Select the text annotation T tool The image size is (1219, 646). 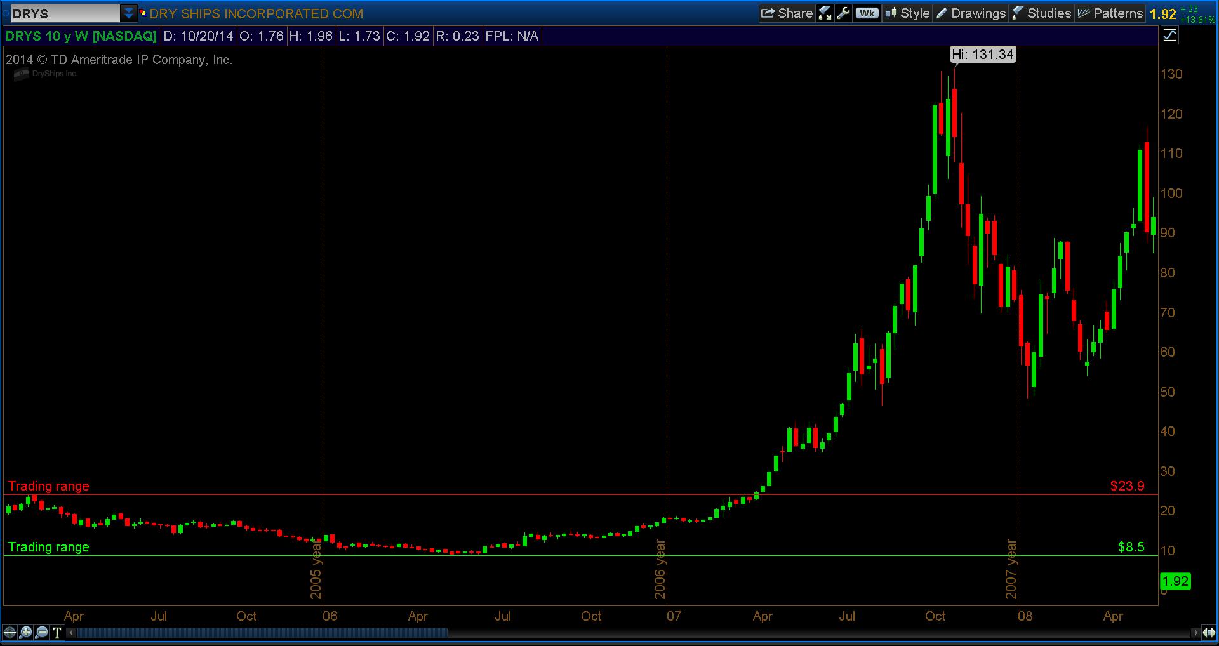point(57,632)
